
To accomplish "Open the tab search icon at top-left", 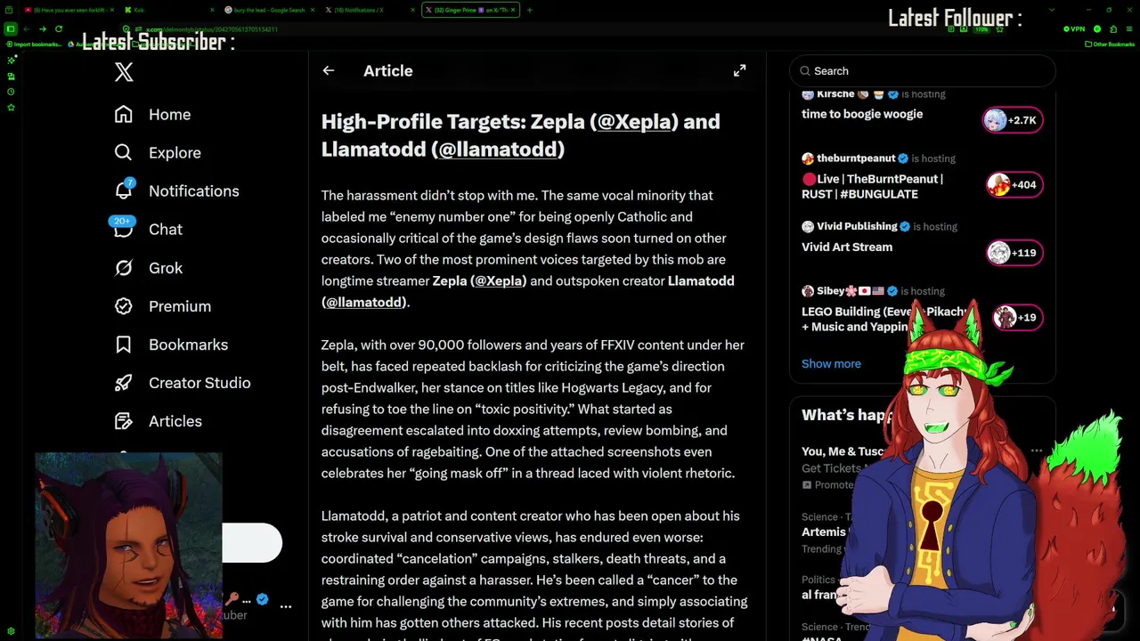I will click(9, 10).
